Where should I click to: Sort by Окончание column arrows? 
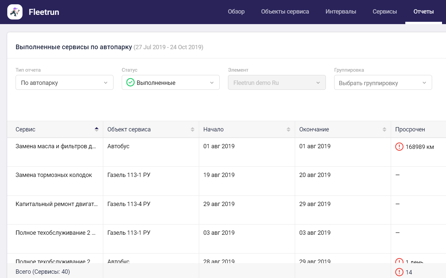pos(384,129)
